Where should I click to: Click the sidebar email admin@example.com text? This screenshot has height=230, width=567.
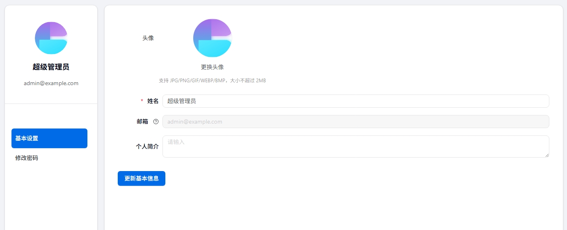pos(51,83)
